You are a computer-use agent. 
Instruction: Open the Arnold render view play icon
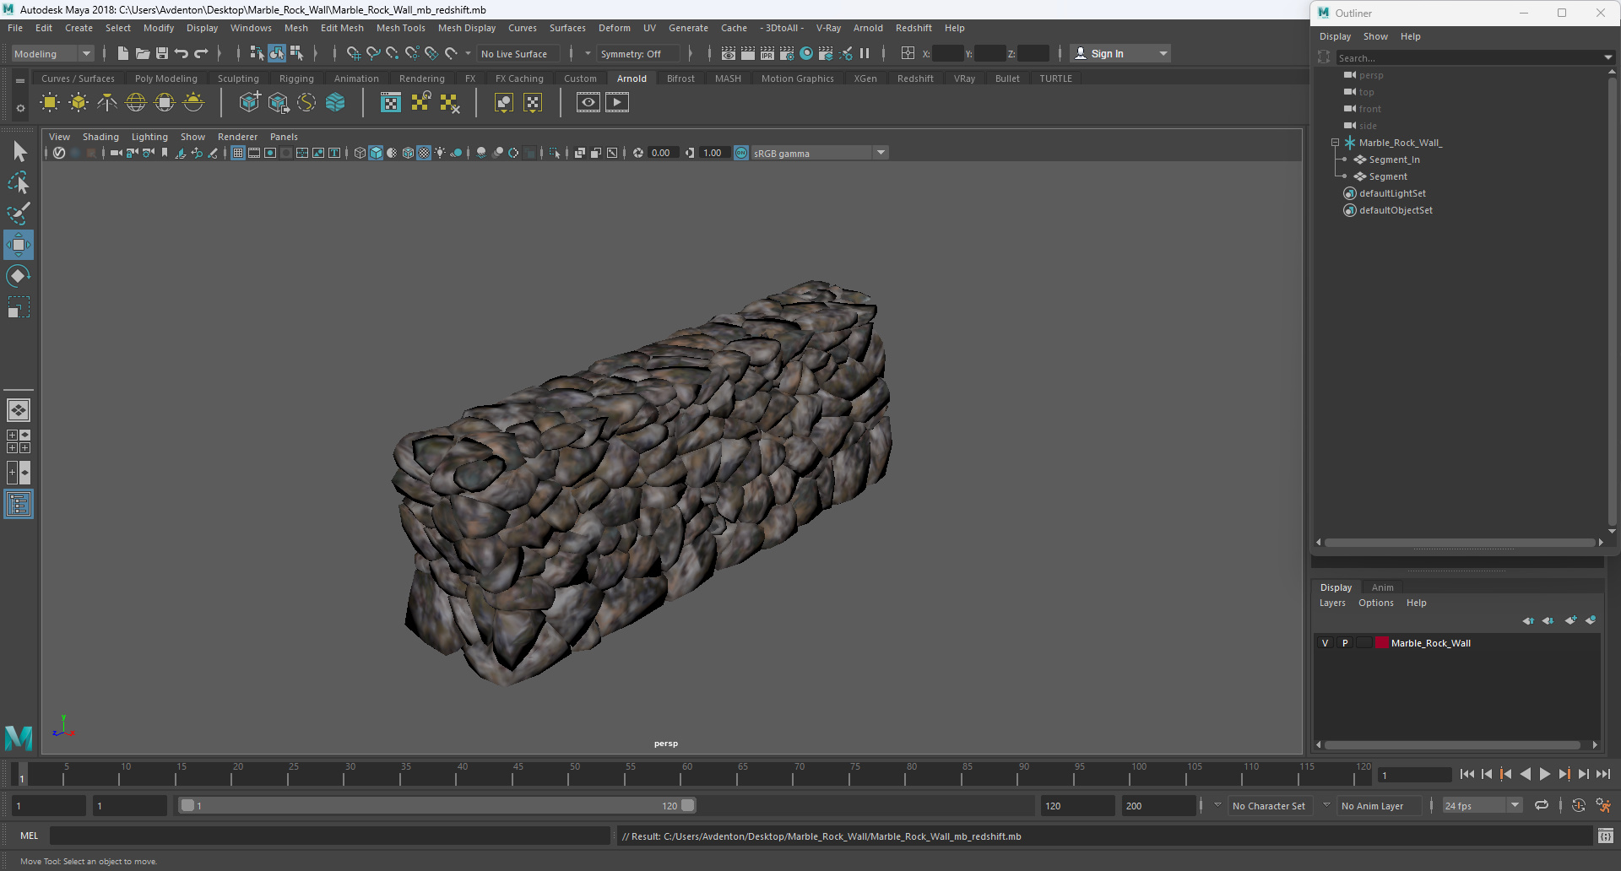[617, 103]
